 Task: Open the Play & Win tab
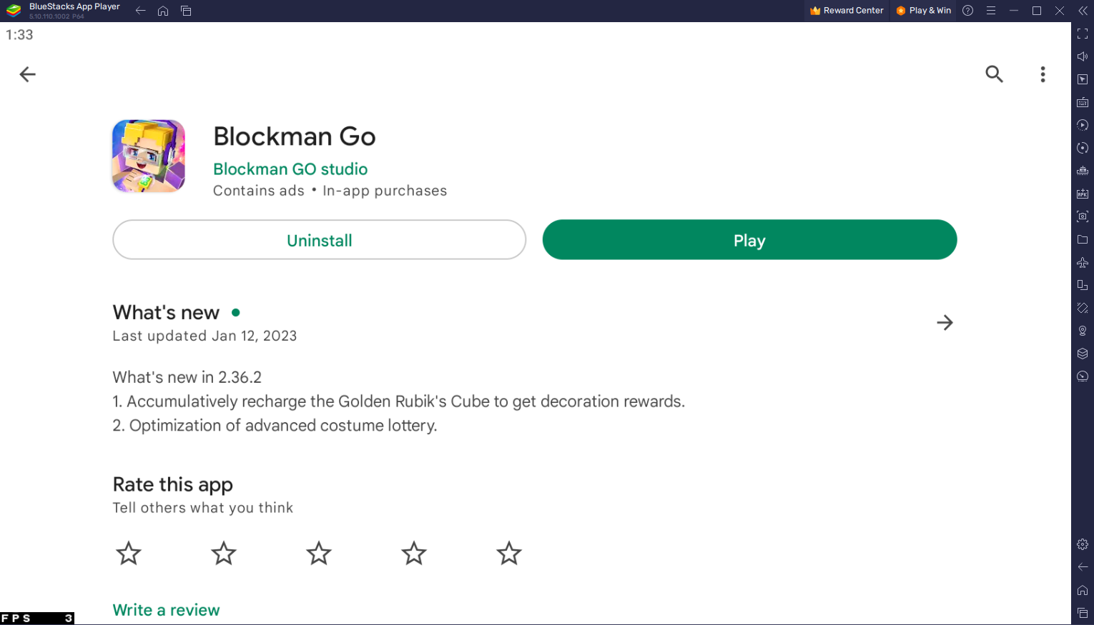click(924, 11)
